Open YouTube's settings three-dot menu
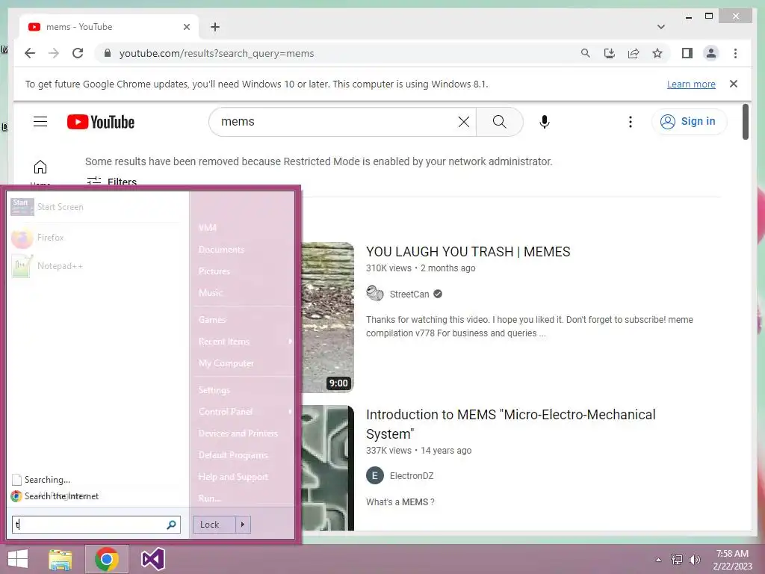The width and height of the screenshot is (765, 574). pos(631,122)
